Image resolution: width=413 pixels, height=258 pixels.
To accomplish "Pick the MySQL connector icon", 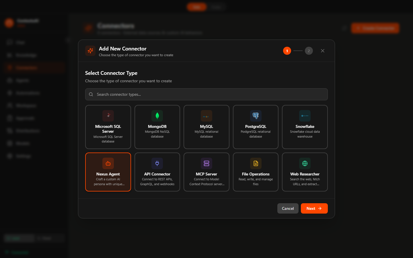I will [206, 116].
